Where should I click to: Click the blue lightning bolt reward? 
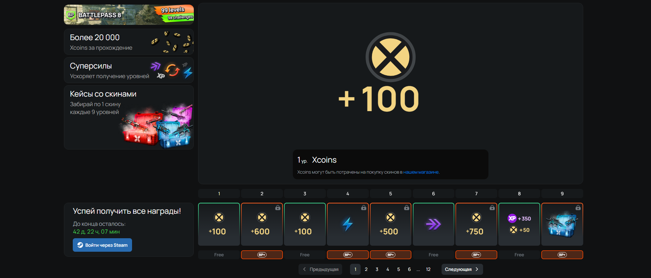[x=348, y=224]
